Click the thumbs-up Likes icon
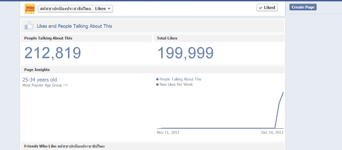 click(x=29, y=26)
